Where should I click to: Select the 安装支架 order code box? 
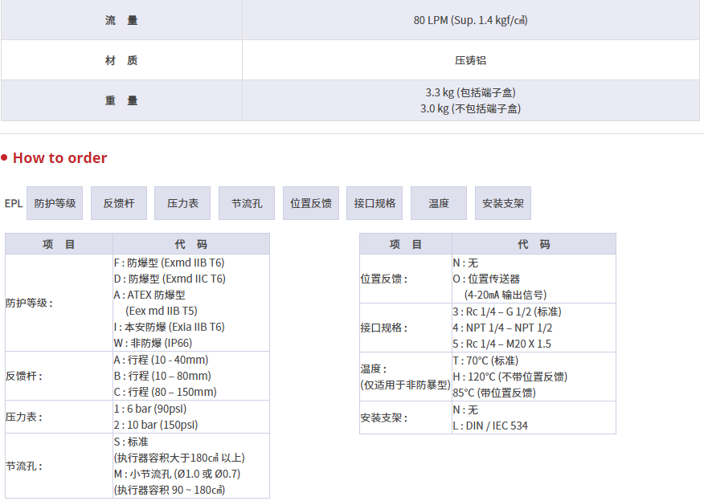tap(503, 203)
